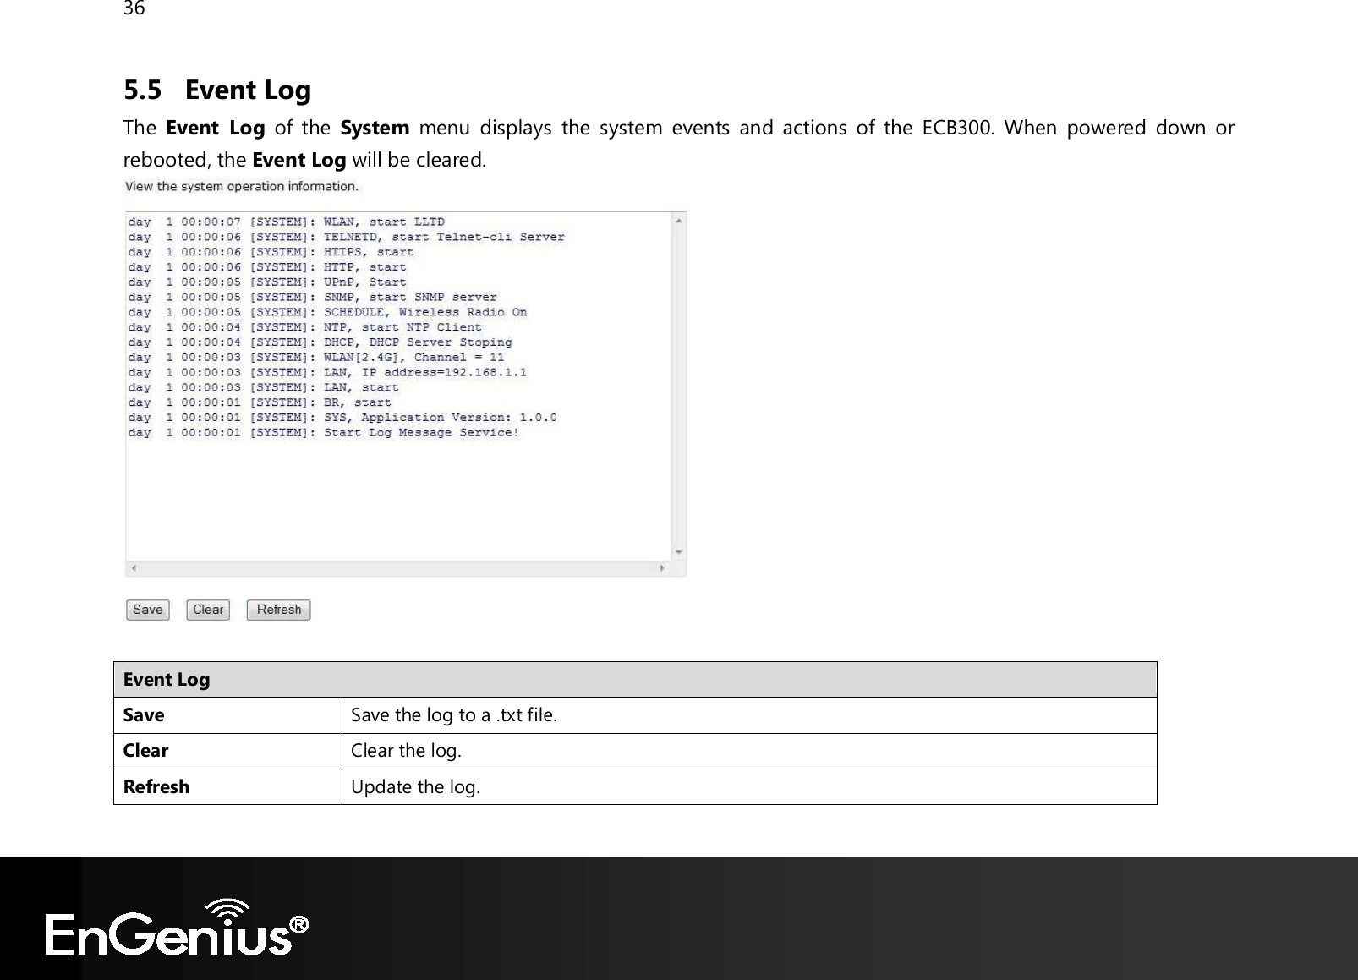This screenshot has width=1358, height=980.
Task: Select the log line 'WLAN[2.4G], Channel = 11'
Action: [x=316, y=358]
